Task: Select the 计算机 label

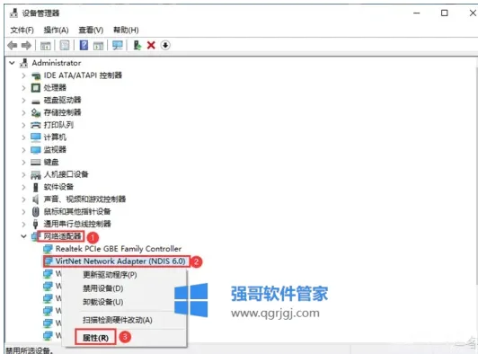Action: [55, 137]
